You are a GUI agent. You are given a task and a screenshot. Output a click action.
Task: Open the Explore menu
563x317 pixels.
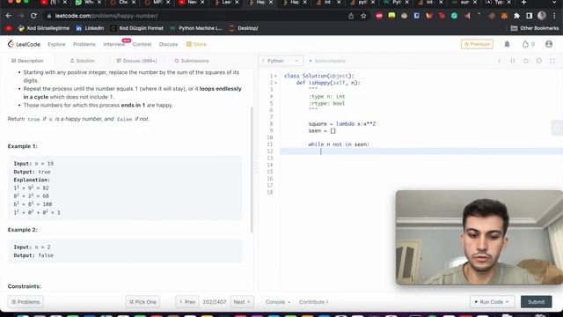(x=56, y=44)
